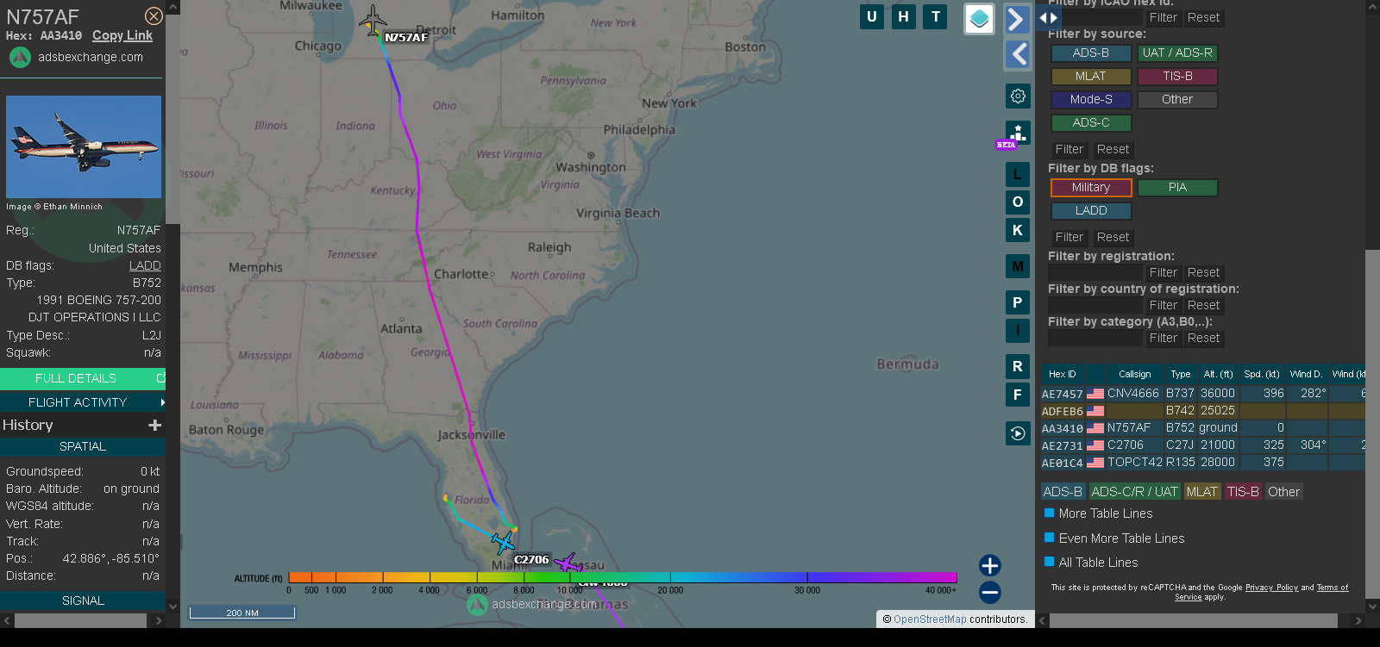The height and width of the screenshot is (647, 1380).
Task: Sort table by Alt. (ft) column
Action: (1218, 374)
